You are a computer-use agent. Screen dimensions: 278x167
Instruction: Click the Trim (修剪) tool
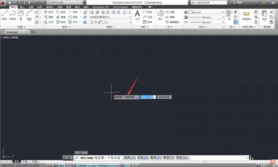point(73,12)
